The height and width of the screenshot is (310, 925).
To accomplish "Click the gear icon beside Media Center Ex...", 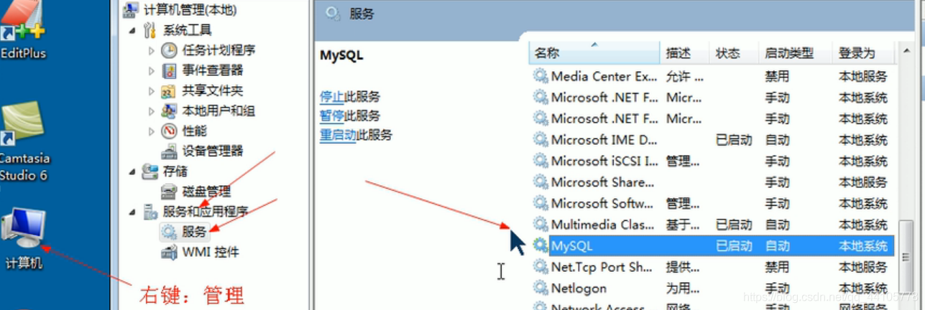I will tap(540, 76).
